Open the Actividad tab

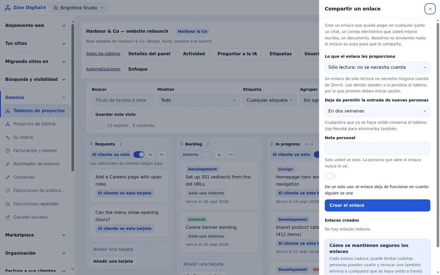194,54
